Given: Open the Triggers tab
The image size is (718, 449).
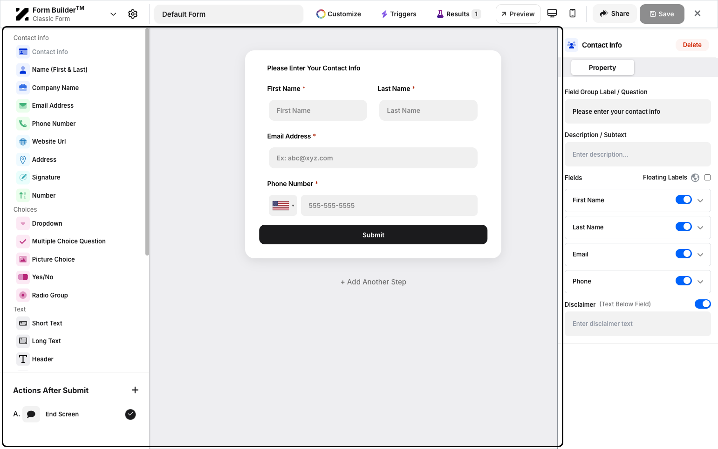Looking at the screenshot, I should click(399, 14).
